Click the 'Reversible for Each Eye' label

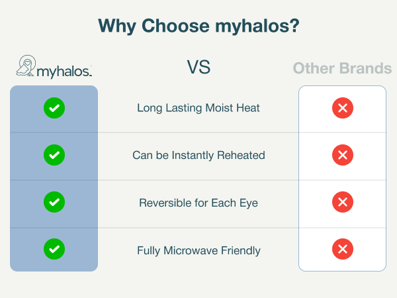click(198, 203)
